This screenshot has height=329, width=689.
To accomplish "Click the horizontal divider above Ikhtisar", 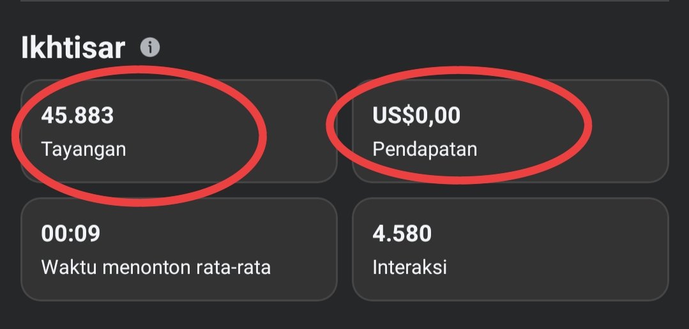I will [345, 1].
